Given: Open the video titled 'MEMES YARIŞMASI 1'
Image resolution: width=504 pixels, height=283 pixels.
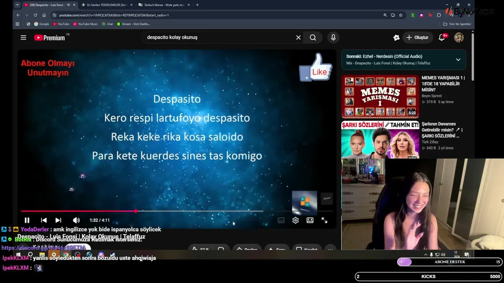Looking at the screenshot, I should [x=443, y=84].
